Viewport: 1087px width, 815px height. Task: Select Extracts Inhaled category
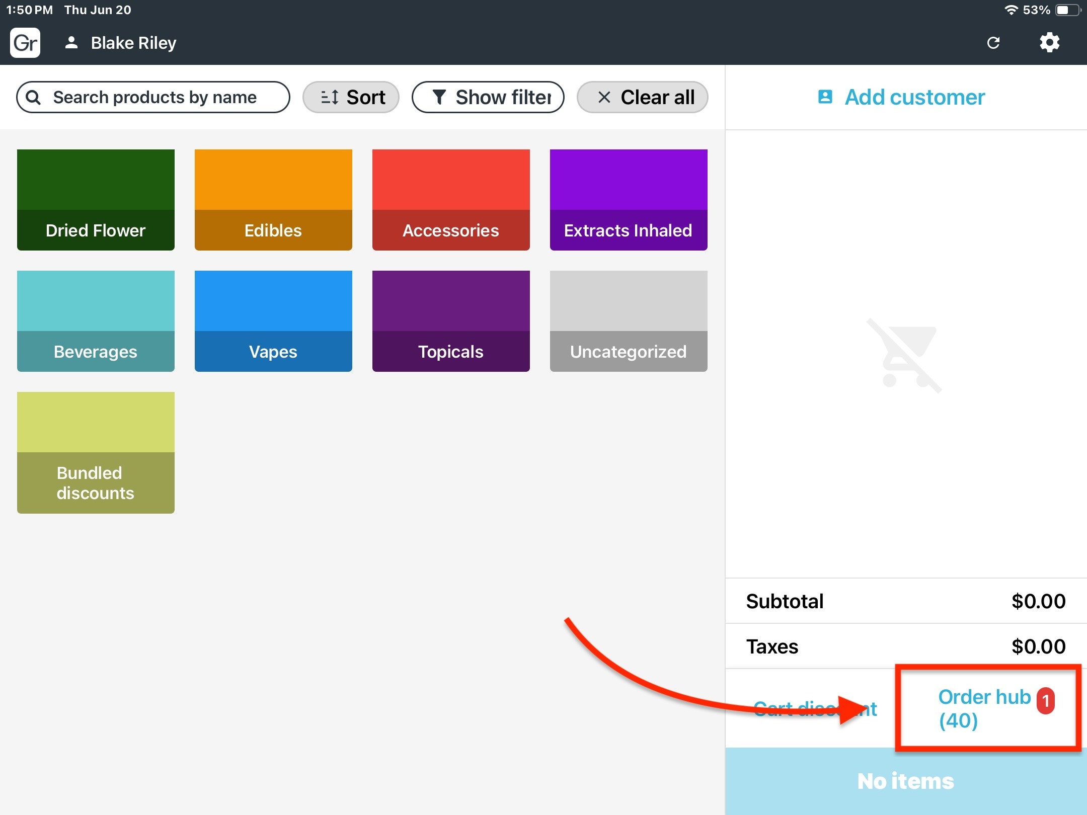628,200
